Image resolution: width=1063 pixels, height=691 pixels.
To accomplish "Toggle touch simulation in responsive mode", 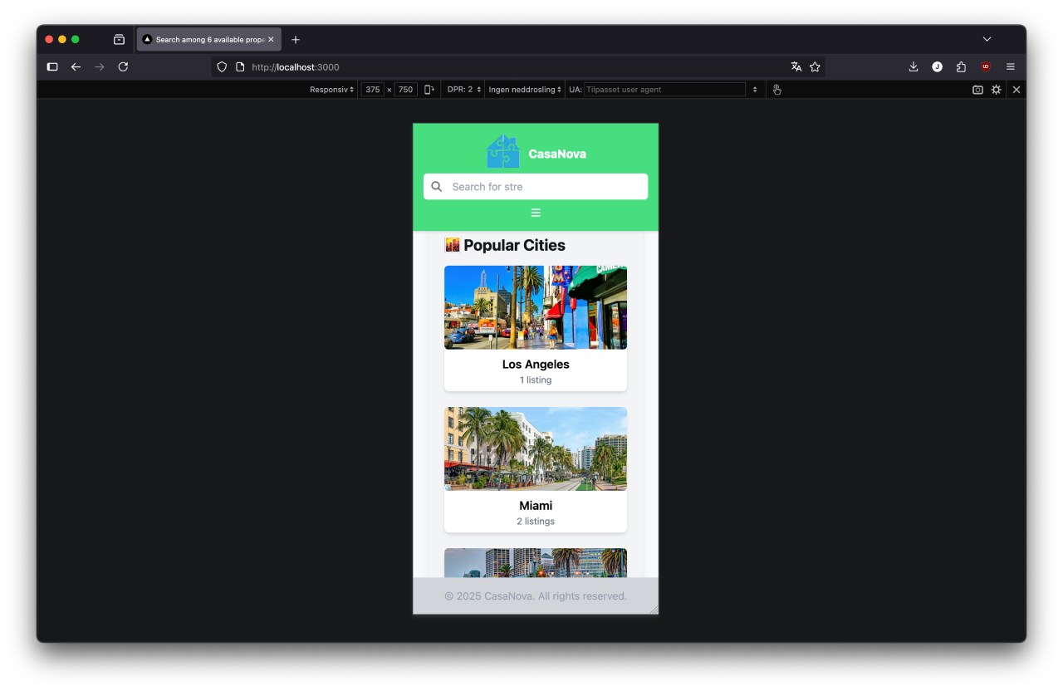I will click(777, 90).
